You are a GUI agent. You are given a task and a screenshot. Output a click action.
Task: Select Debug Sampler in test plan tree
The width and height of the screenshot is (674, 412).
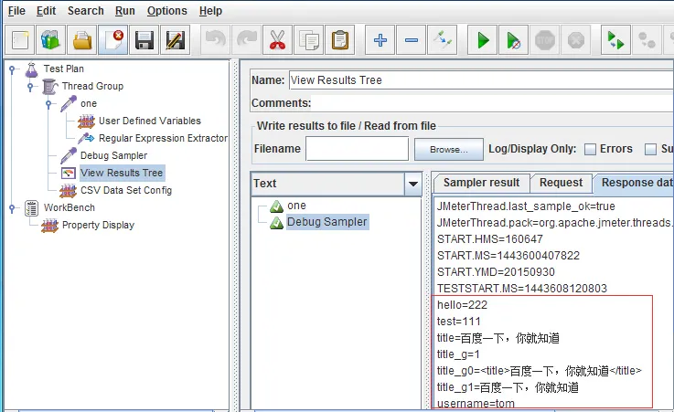pyautogui.click(x=113, y=155)
